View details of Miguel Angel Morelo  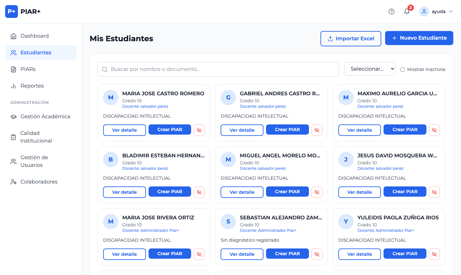(242, 192)
